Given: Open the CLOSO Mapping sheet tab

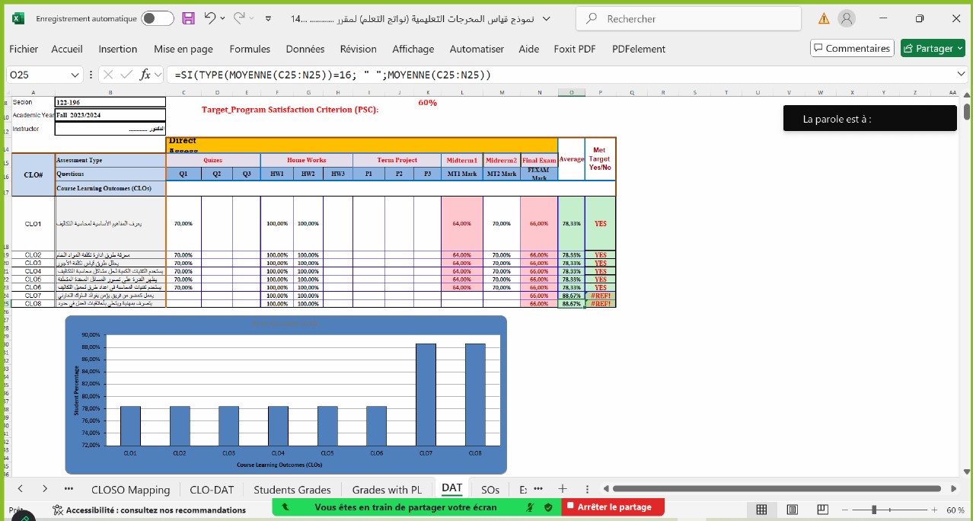Looking at the screenshot, I should [x=130, y=489].
